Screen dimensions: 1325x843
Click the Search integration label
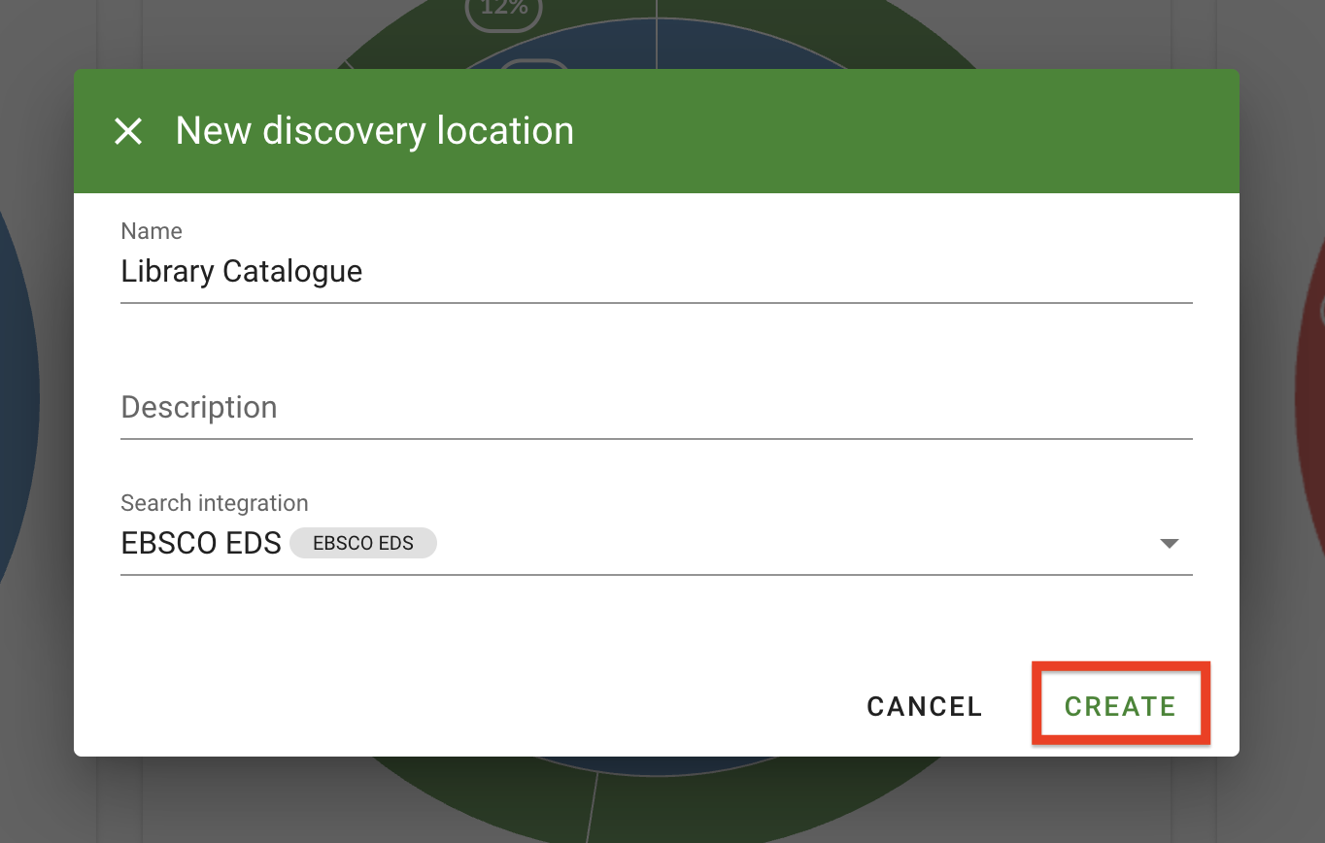pyautogui.click(x=215, y=503)
